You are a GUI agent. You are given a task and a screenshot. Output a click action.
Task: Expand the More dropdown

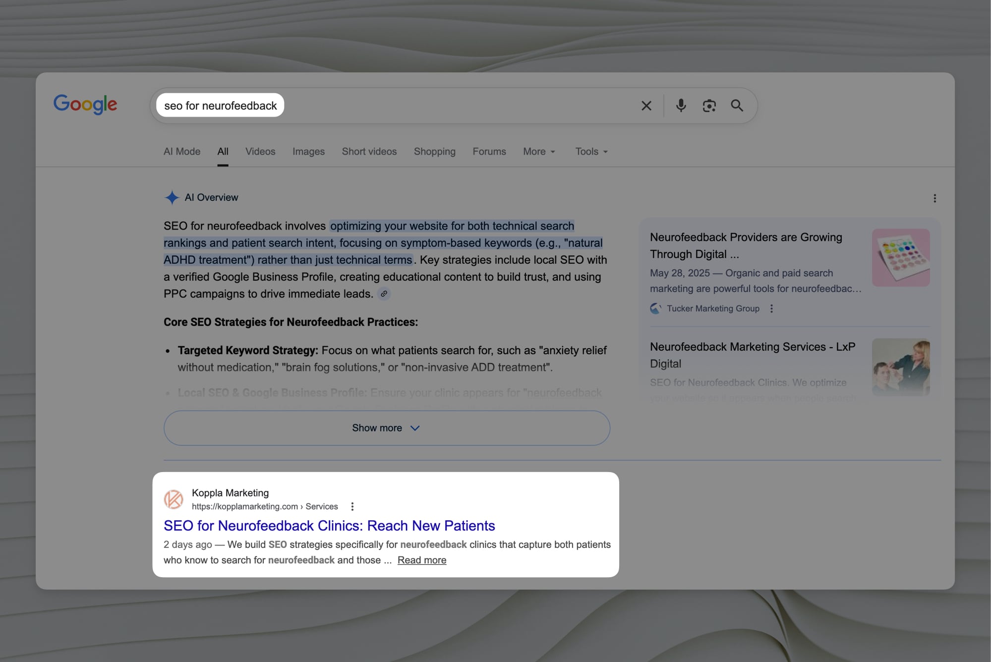pos(539,152)
